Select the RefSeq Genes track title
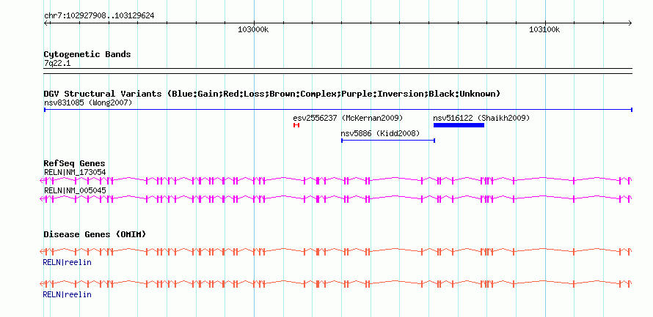This screenshot has height=317, width=653. (75, 163)
